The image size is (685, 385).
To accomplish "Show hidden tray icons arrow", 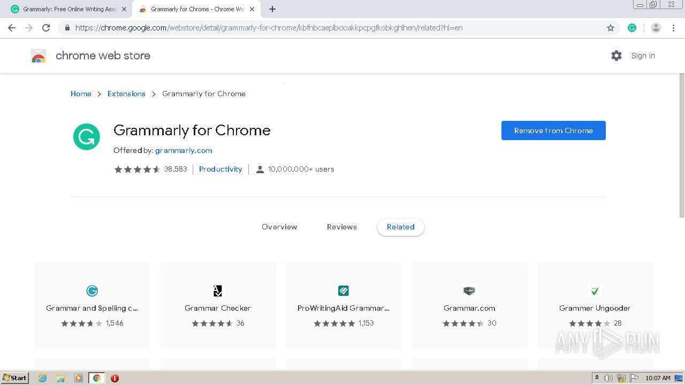I will click(597, 378).
